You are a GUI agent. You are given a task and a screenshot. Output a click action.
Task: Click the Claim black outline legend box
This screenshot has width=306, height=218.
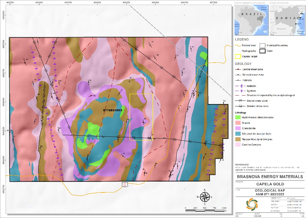pos(262,51)
